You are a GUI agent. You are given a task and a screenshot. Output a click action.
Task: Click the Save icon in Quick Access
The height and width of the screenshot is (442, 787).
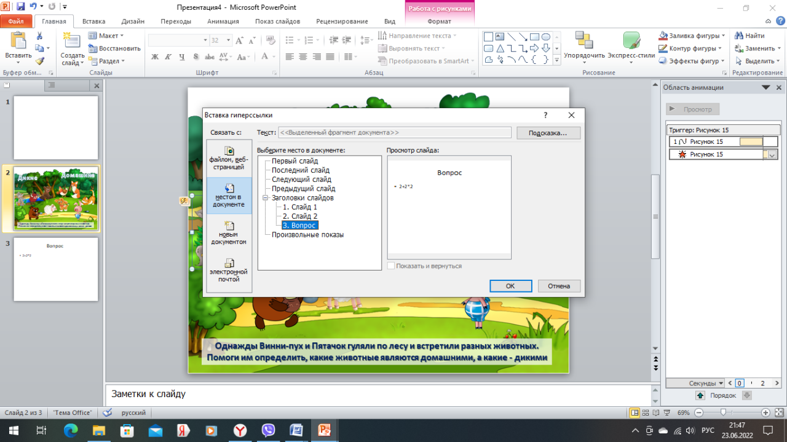click(21, 7)
